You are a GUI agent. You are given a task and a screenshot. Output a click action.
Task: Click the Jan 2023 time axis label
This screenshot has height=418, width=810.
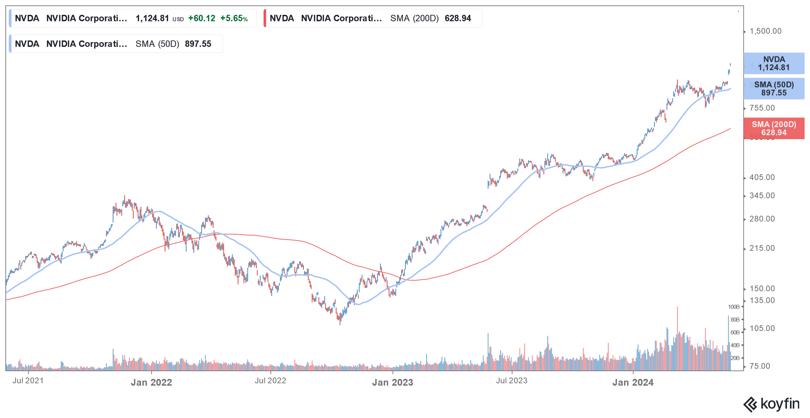click(393, 382)
